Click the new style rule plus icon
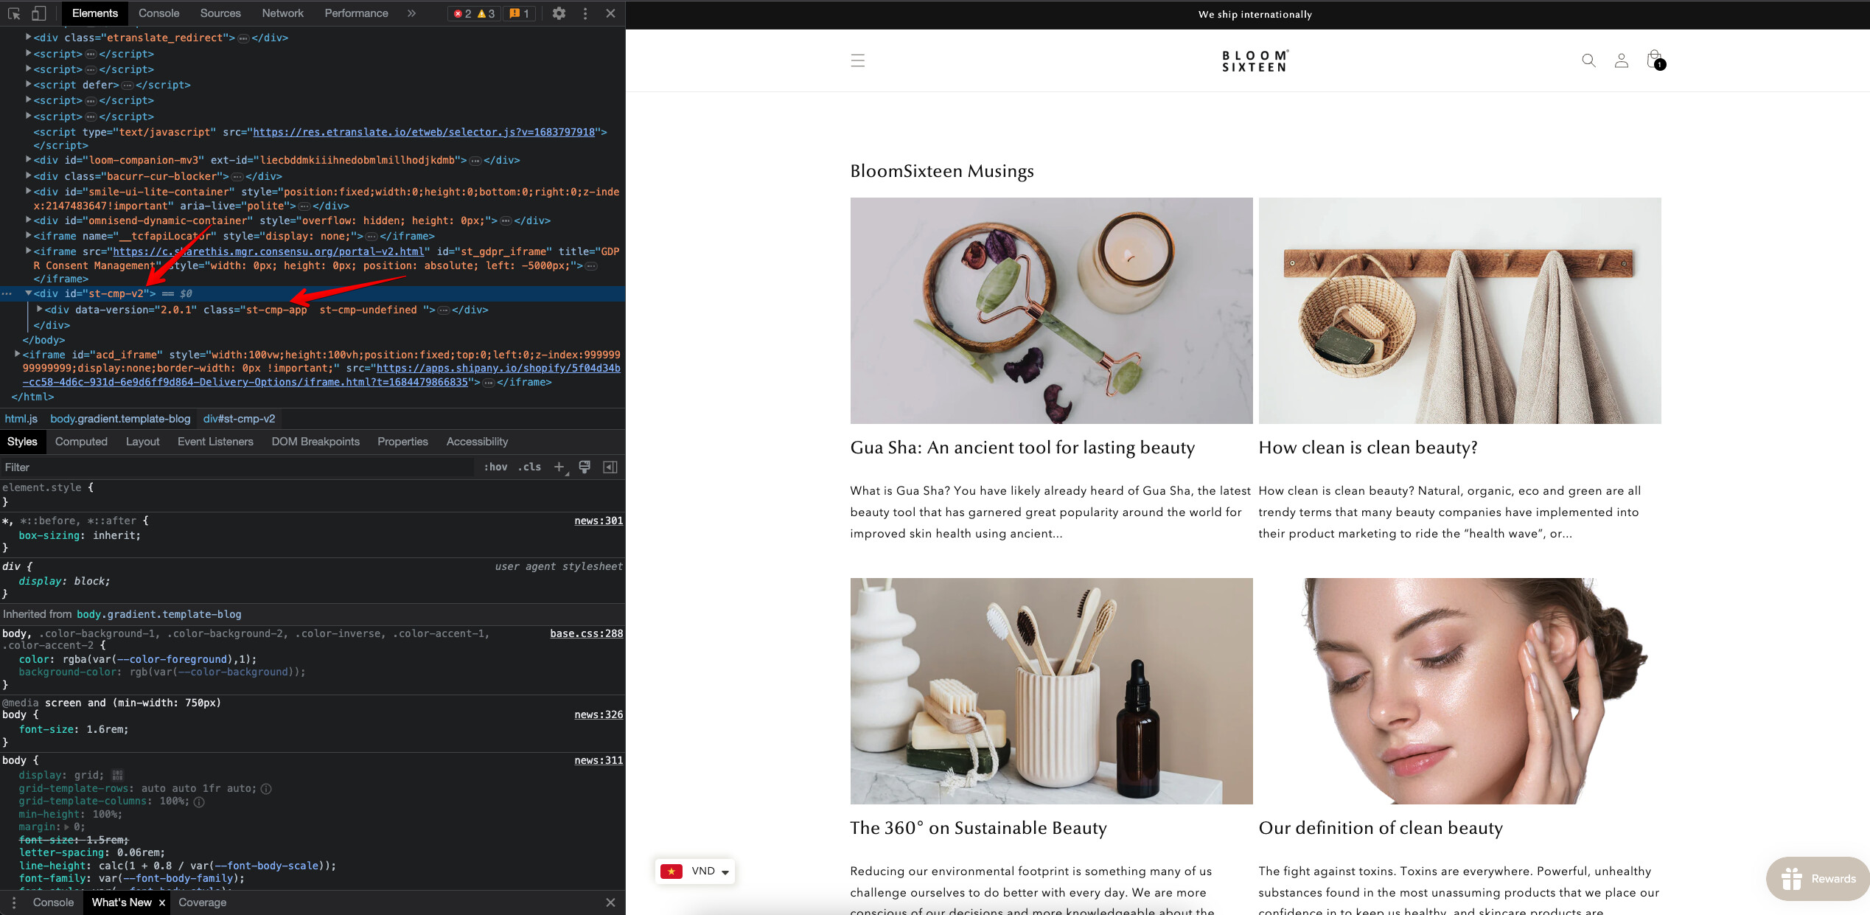Image resolution: width=1870 pixels, height=915 pixels. (x=559, y=467)
